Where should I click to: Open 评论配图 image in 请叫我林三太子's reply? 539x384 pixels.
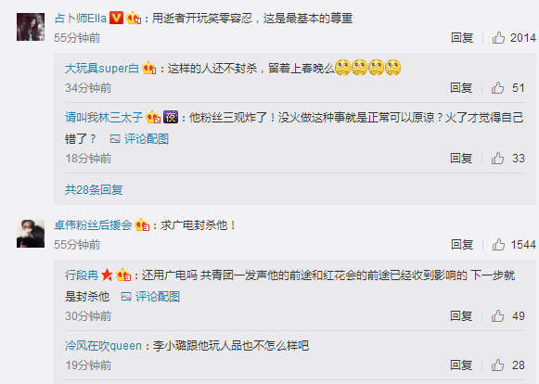coord(139,139)
